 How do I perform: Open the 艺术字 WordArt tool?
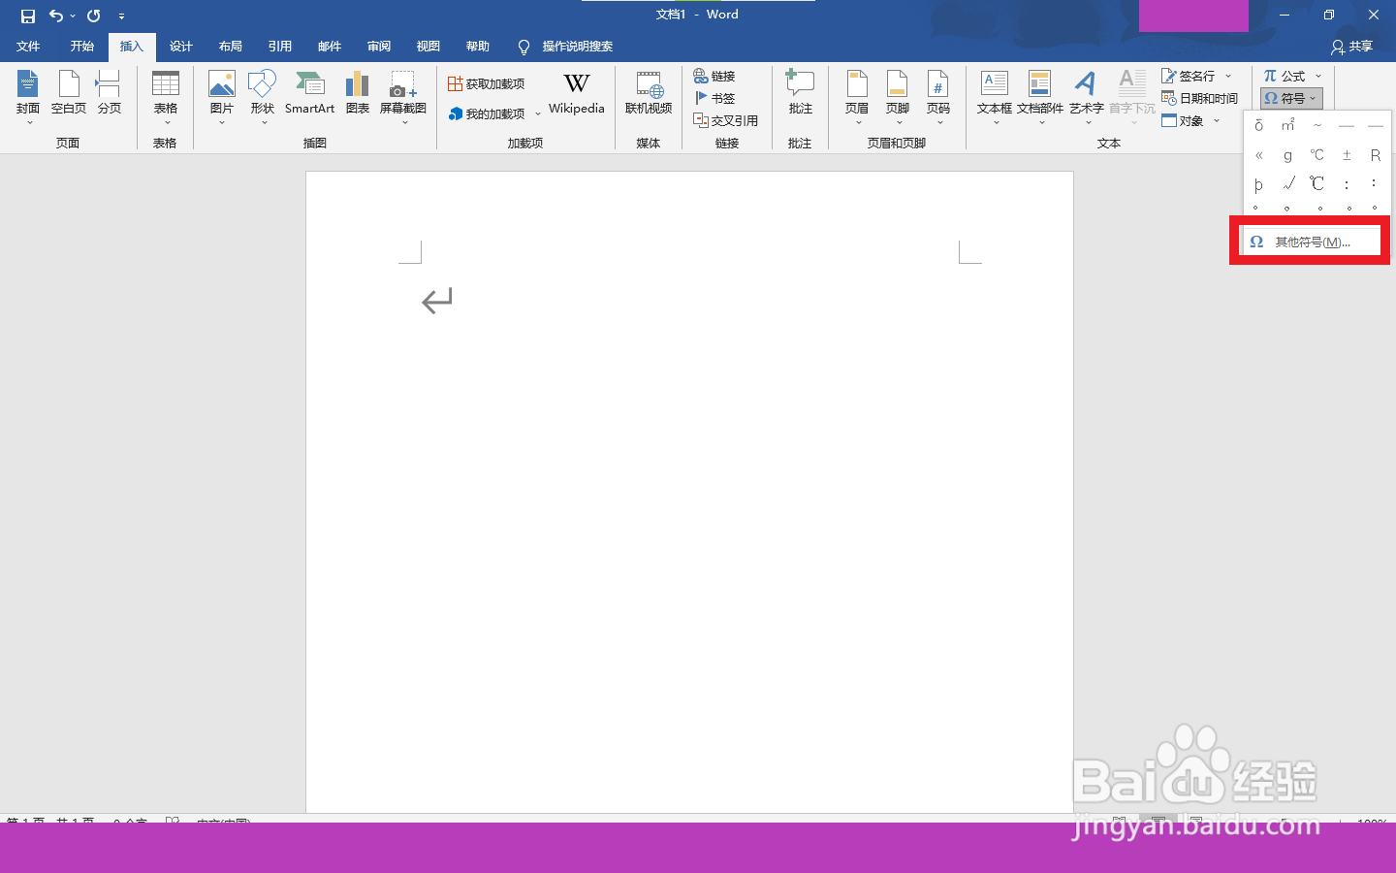1086,95
